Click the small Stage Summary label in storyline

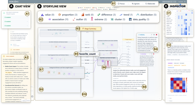(128, 40)
